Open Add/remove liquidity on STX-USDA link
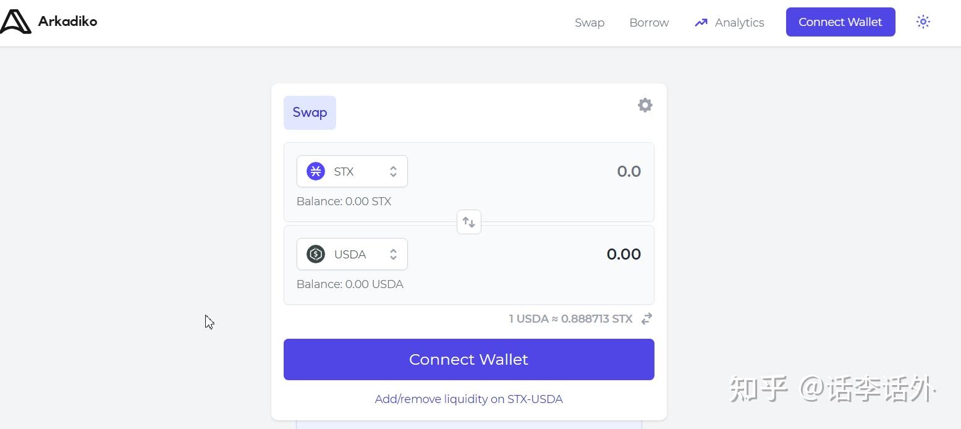Image resolution: width=961 pixels, height=429 pixels. point(469,399)
